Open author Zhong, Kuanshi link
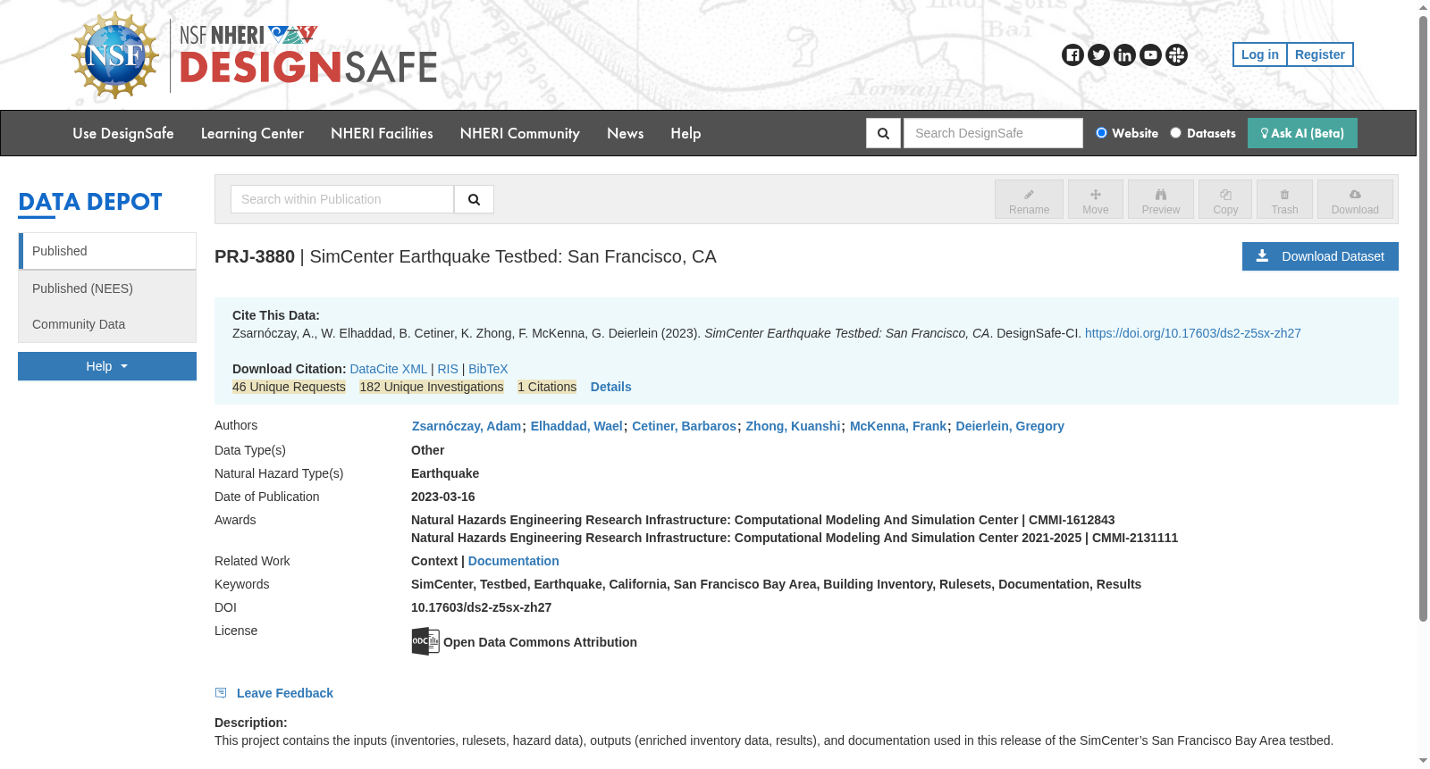Image resolution: width=1430 pixels, height=769 pixels. tap(793, 426)
